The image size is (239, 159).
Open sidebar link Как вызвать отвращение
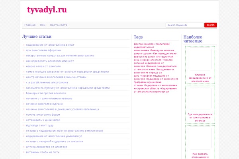(x=200, y=155)
